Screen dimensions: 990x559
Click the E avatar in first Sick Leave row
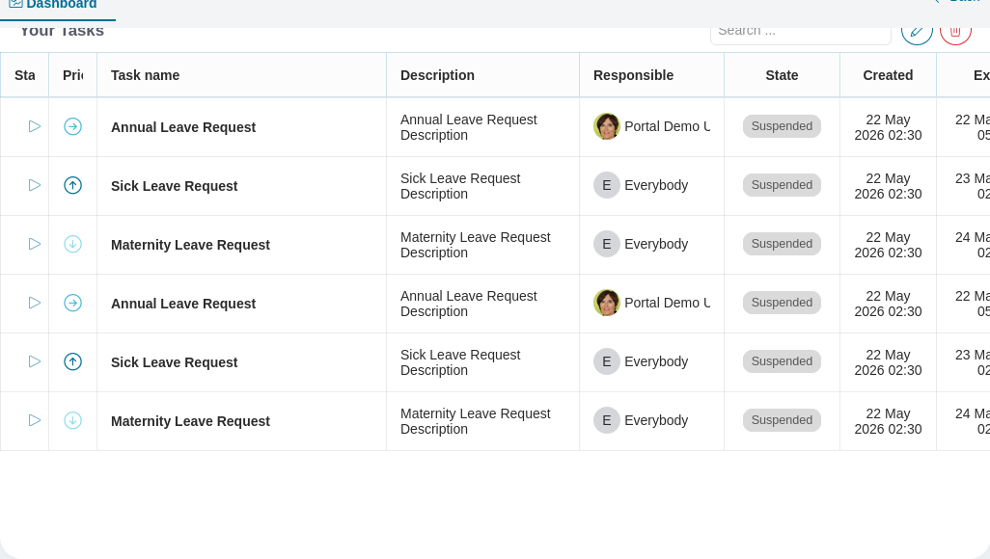tap(606, 185)
